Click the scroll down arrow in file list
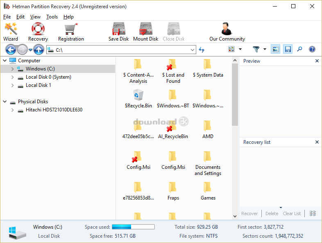This screenshot has height=243, width=322. pos(235,216)
